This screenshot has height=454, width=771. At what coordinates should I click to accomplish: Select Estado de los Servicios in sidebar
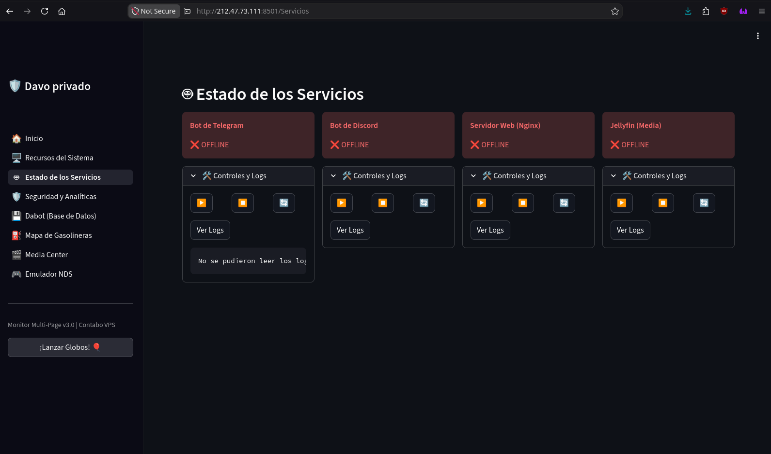(x=70, y=177)
